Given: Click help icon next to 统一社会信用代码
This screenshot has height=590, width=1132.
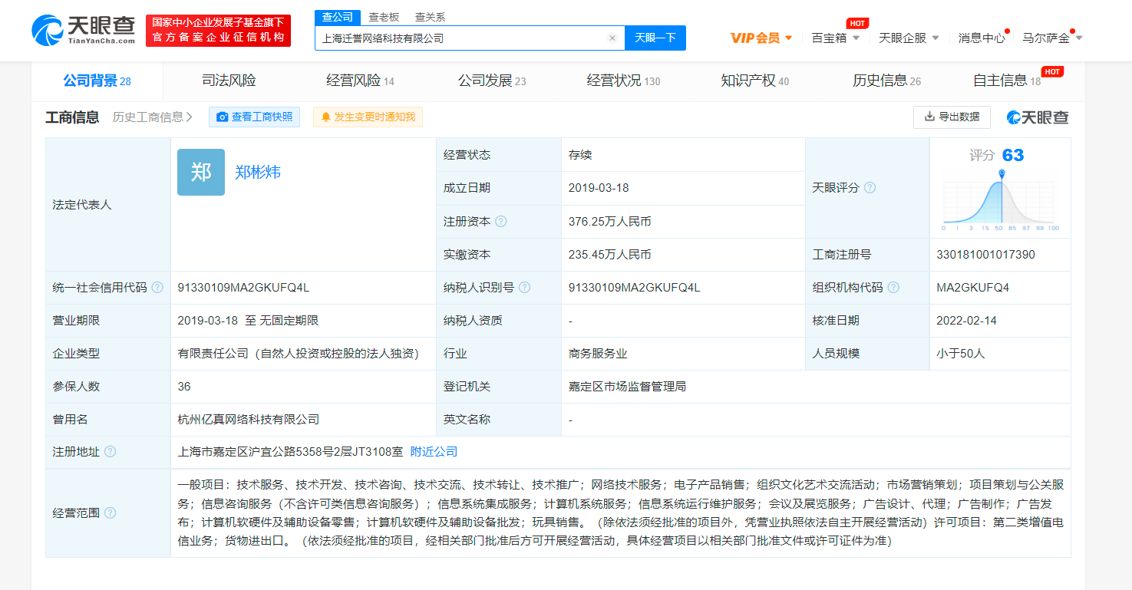Looking at the screenshot, I should [x=157, y=288].
